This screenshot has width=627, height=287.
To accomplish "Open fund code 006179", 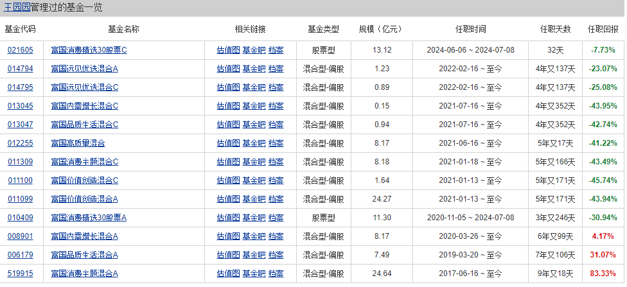I will (x=21, y=255).
